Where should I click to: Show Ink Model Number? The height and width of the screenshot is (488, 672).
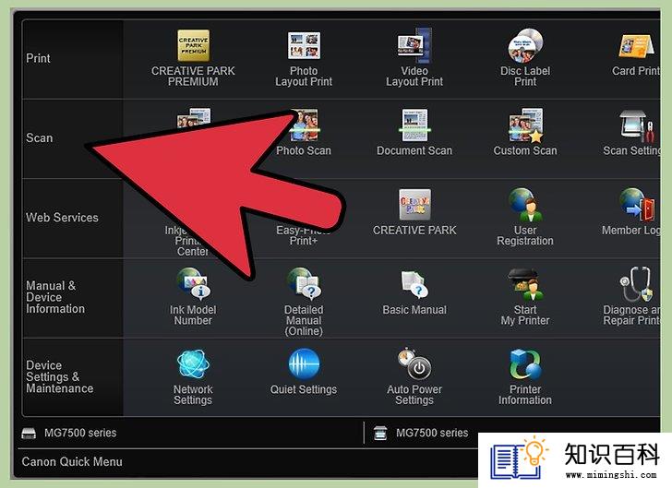(x=193, y=283)
